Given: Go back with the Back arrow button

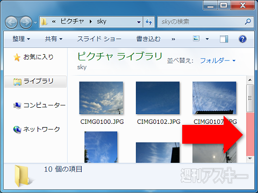Looking at the screenshot, I should click(x=11, y=23).
